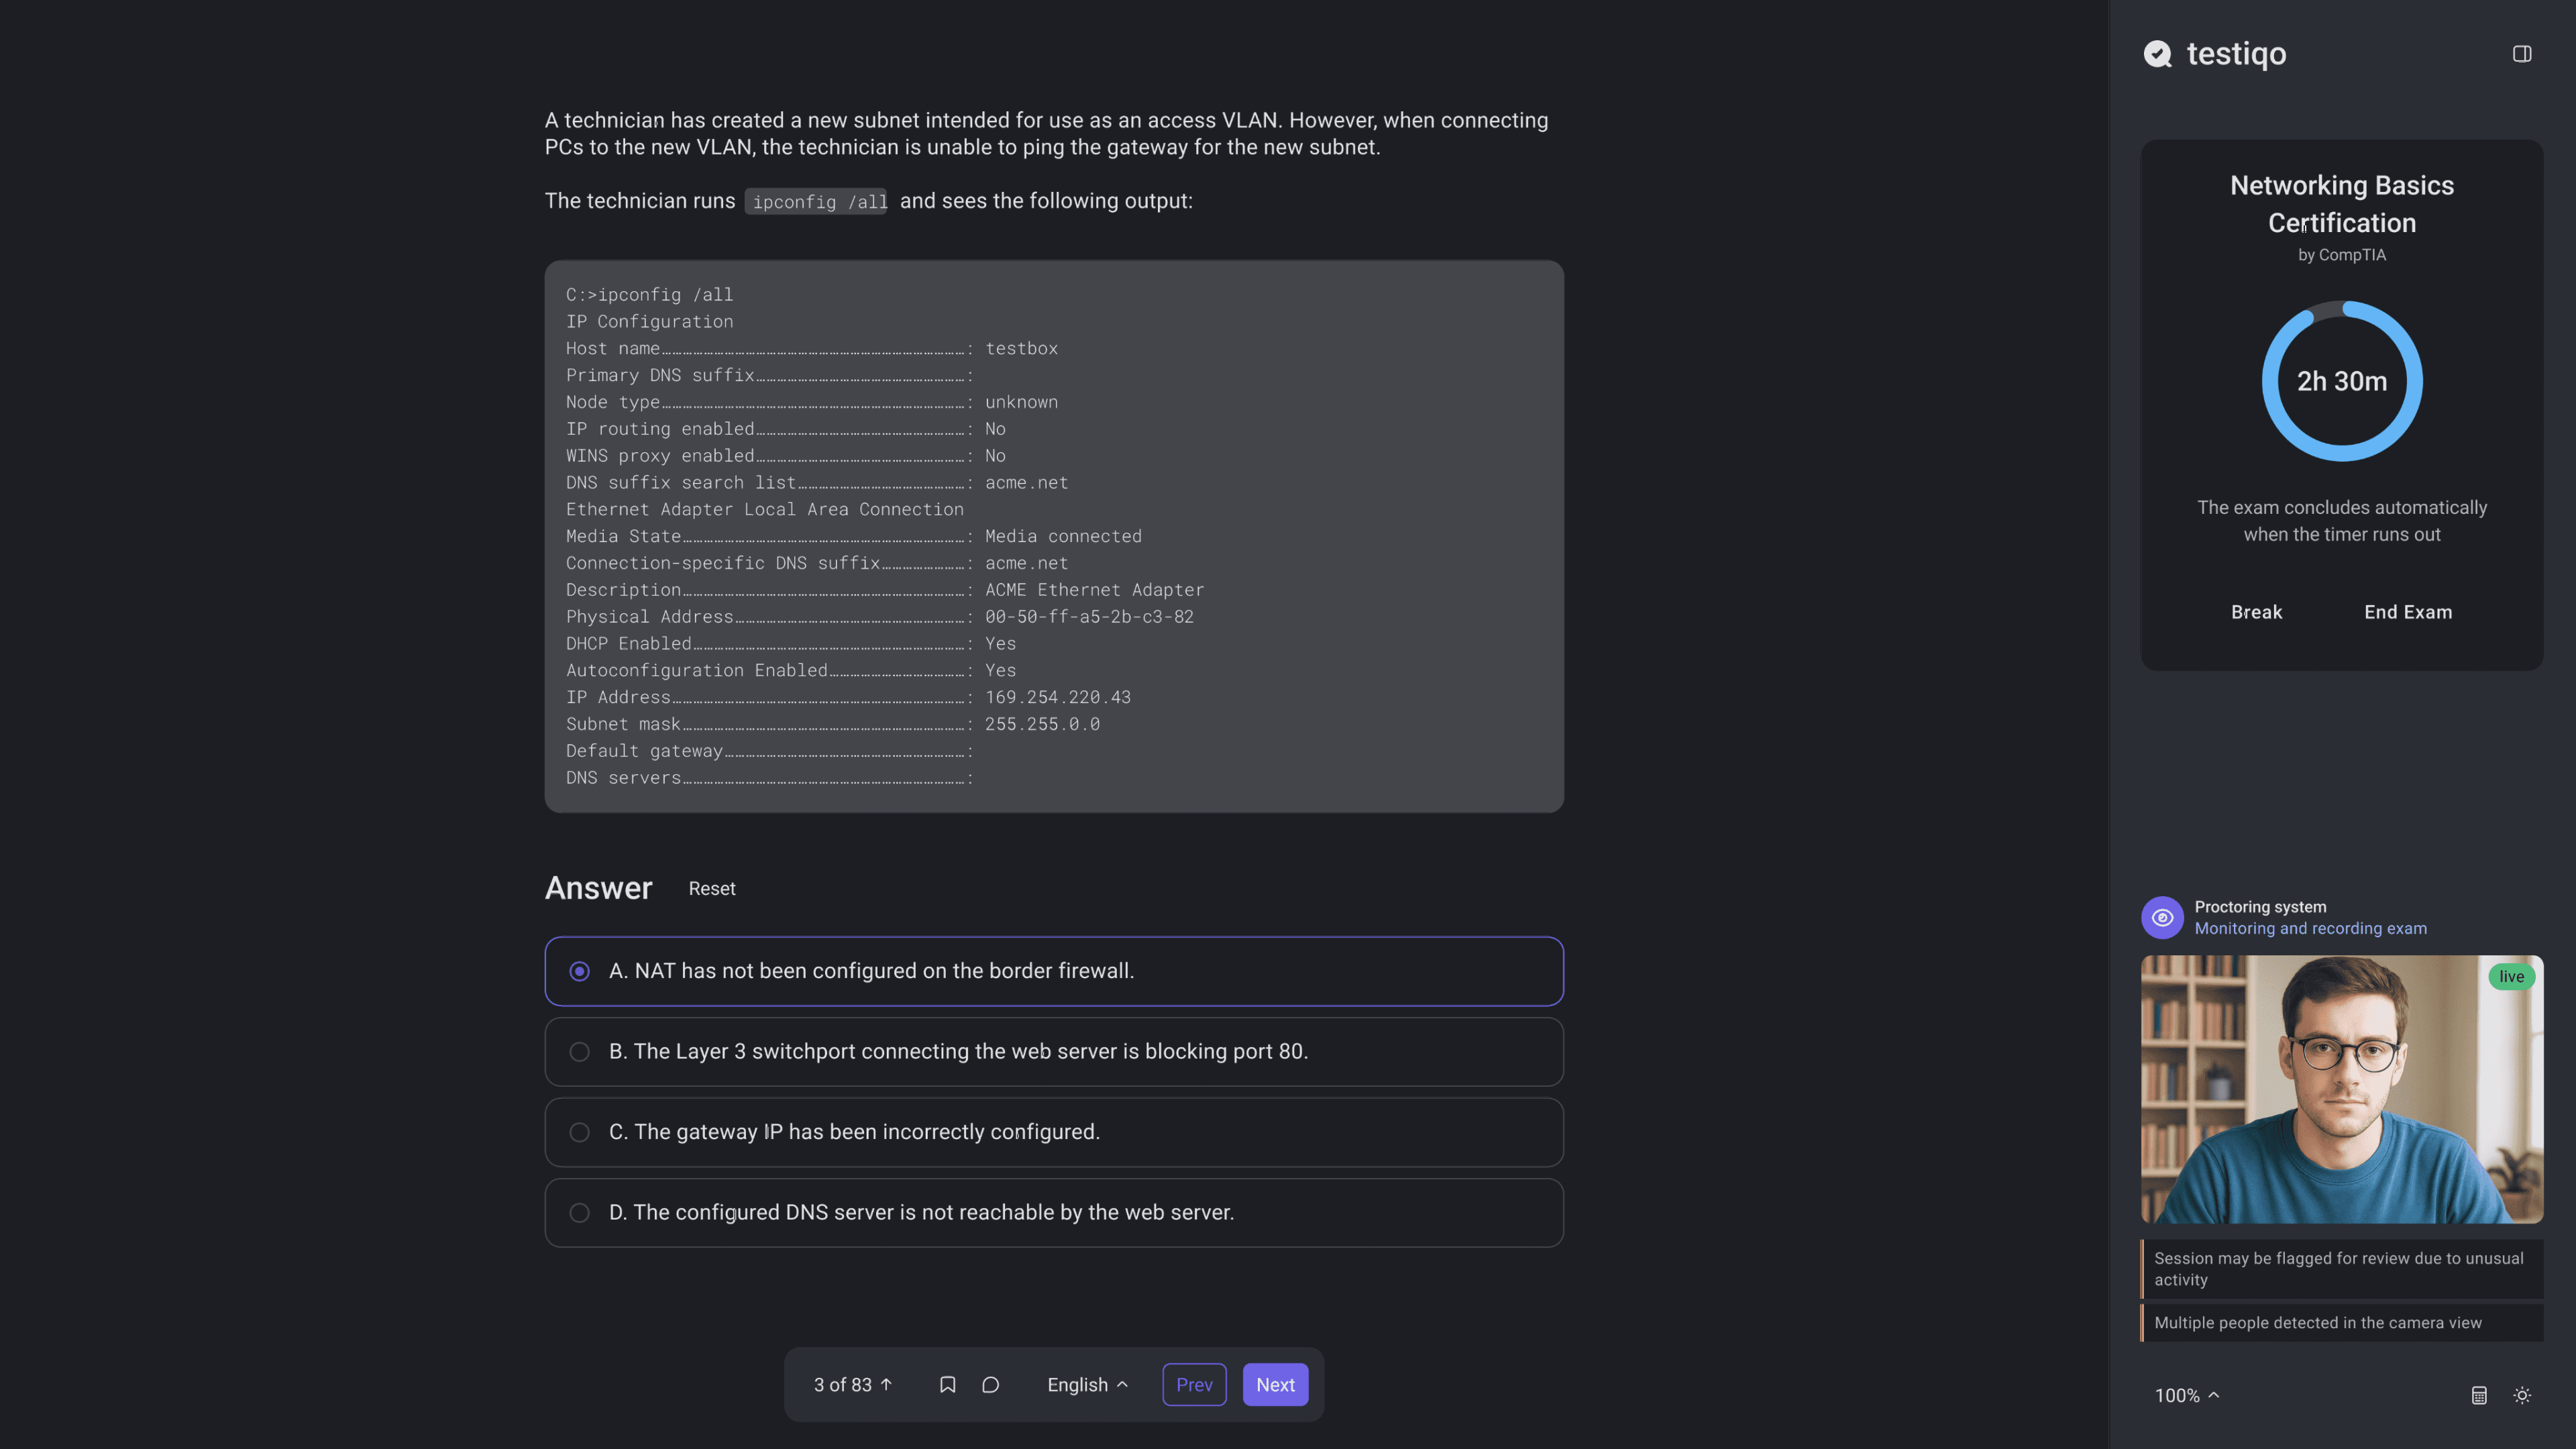Open the comment bubble icon
Viewport: 2576px width, 1449px height.
click(x=990, y=1384)
